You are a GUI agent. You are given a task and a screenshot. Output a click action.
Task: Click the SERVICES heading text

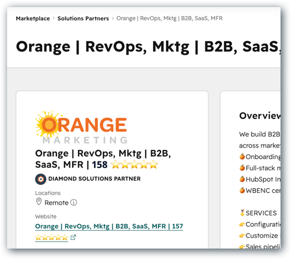coord(261,213)
